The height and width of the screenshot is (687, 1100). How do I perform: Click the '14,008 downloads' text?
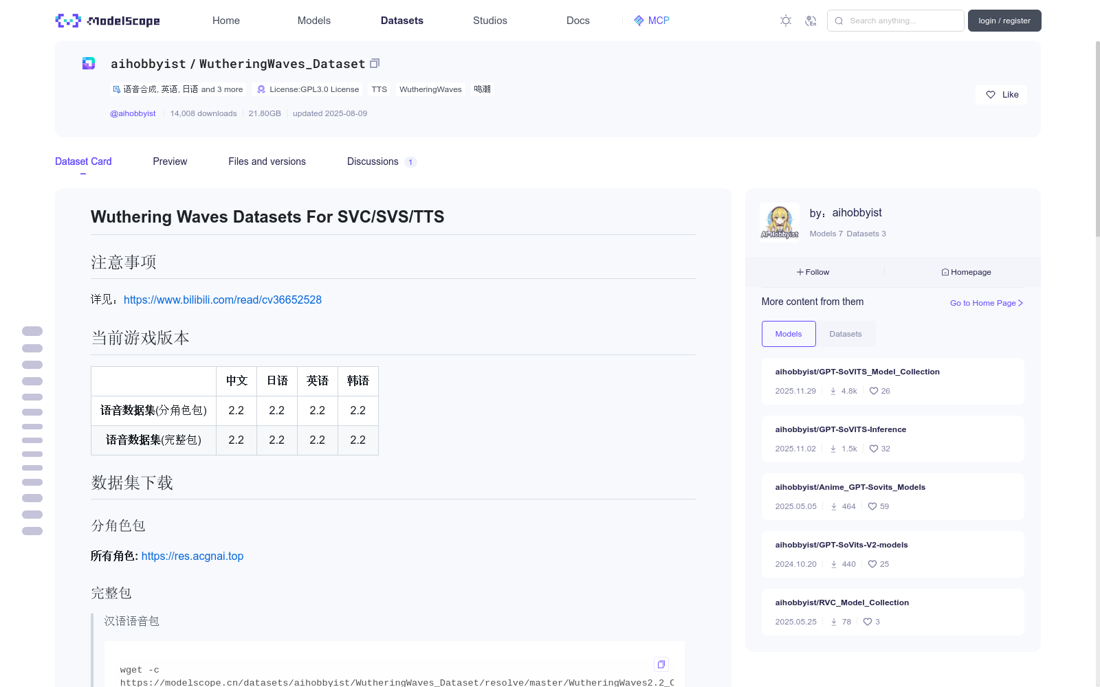pyautogui.click(x=203, y=113)
